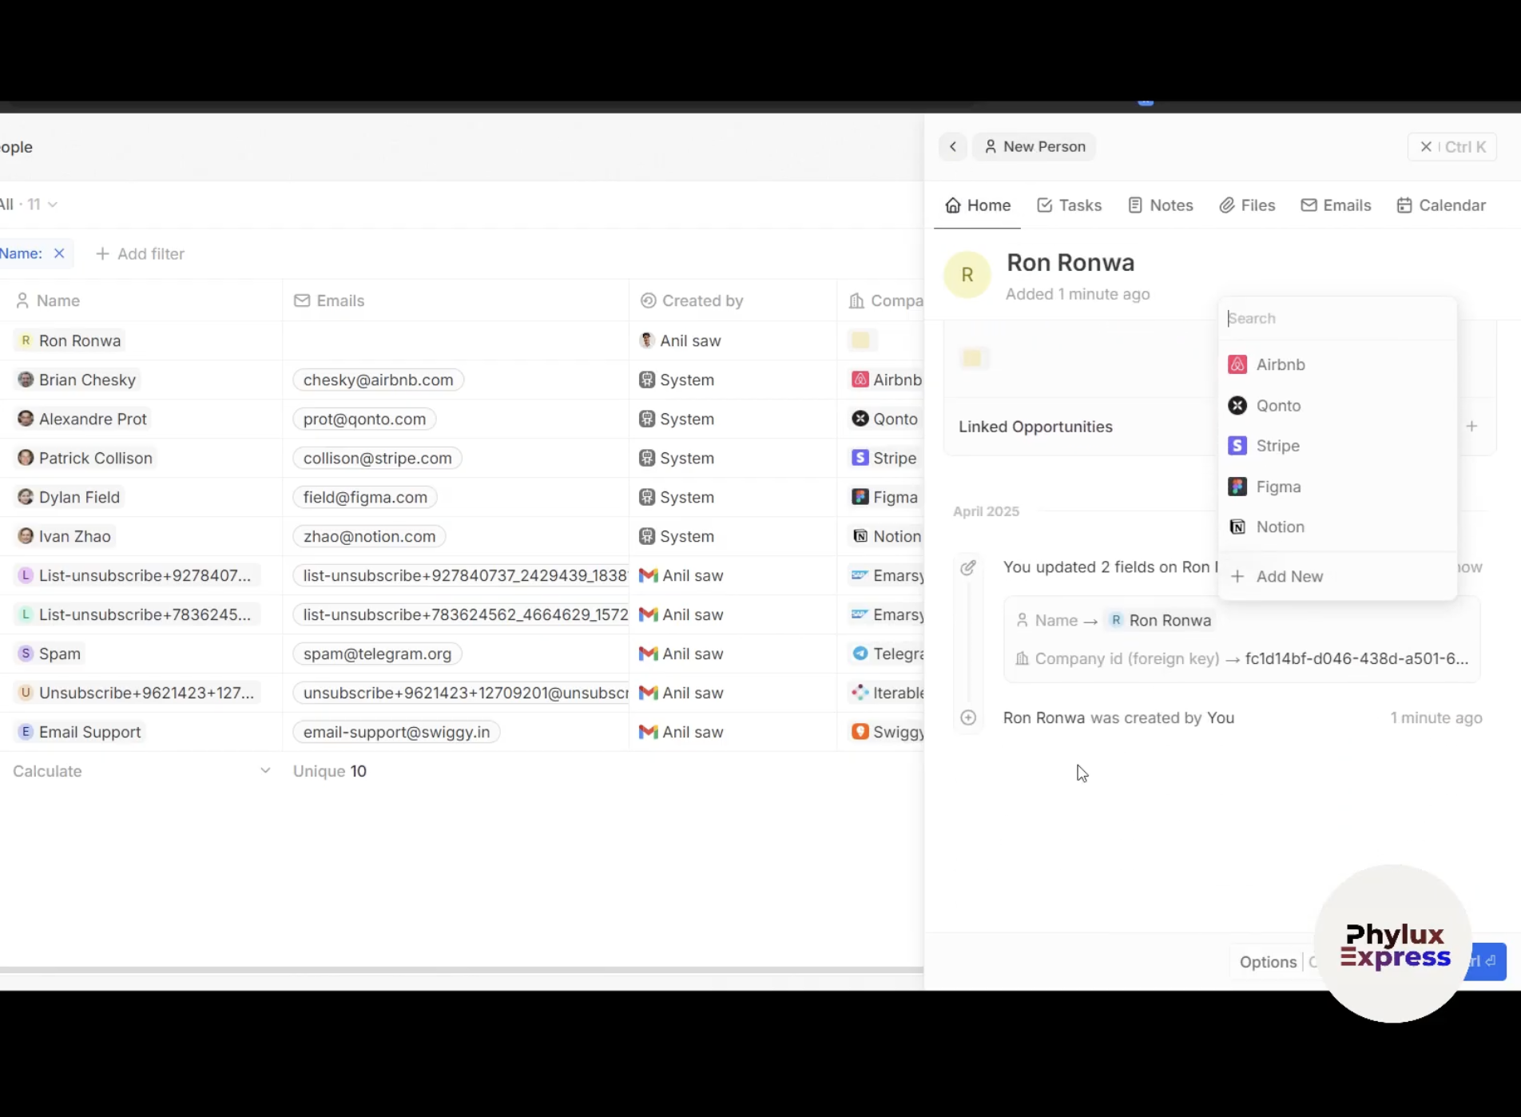Click the prot@qonto.com email chip

[x=365, y=419]
